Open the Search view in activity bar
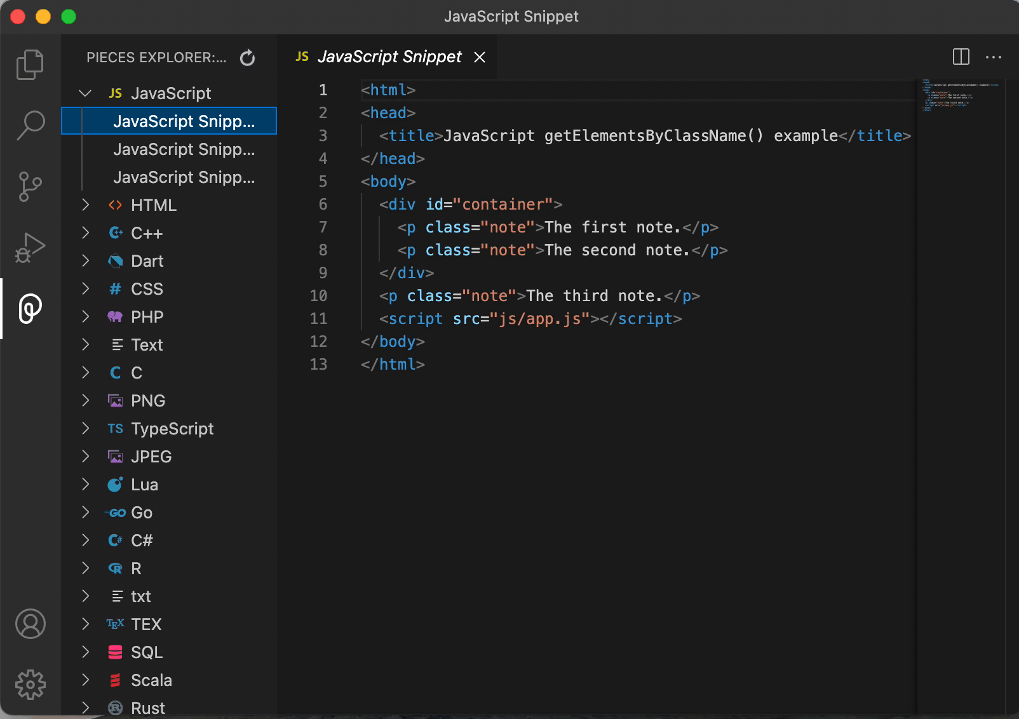 pos(30,126)
